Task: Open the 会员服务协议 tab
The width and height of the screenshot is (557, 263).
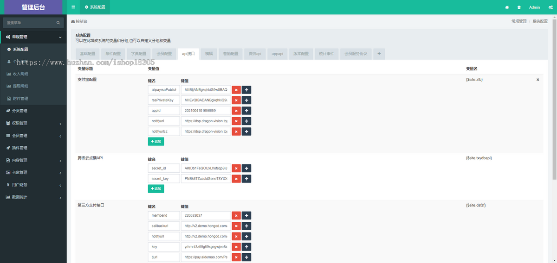Action: (x=356, y=54)
